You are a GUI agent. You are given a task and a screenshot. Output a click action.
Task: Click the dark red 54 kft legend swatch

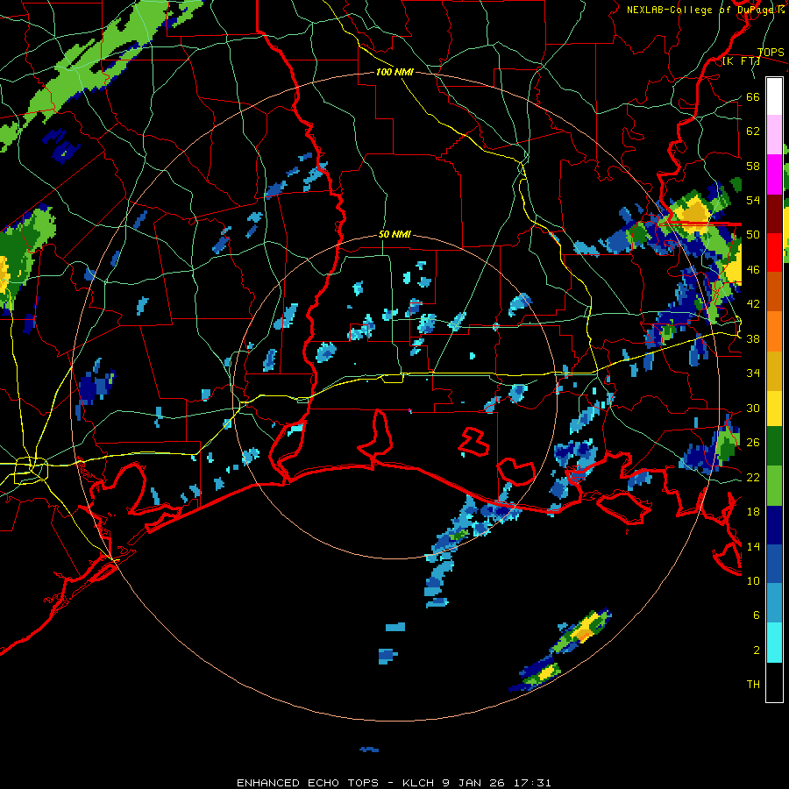[x=774, y=215]
